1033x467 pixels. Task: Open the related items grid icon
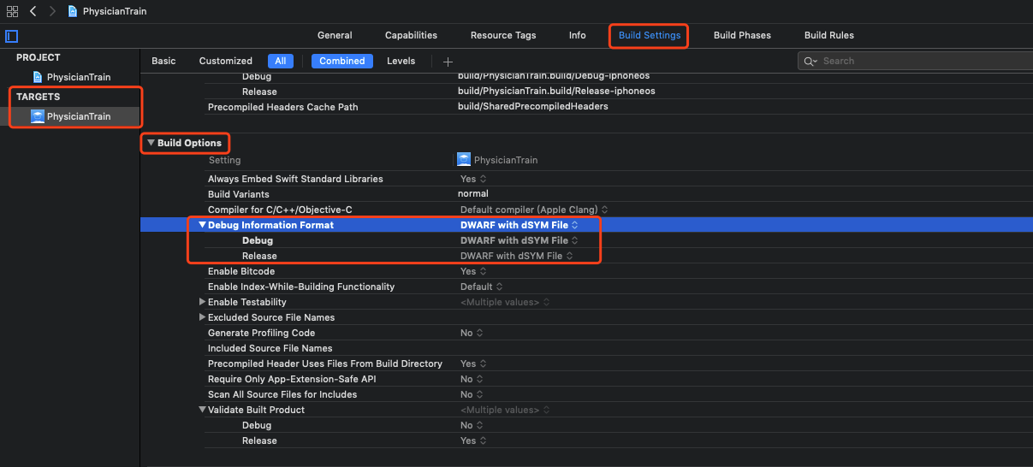coord(12,11)
